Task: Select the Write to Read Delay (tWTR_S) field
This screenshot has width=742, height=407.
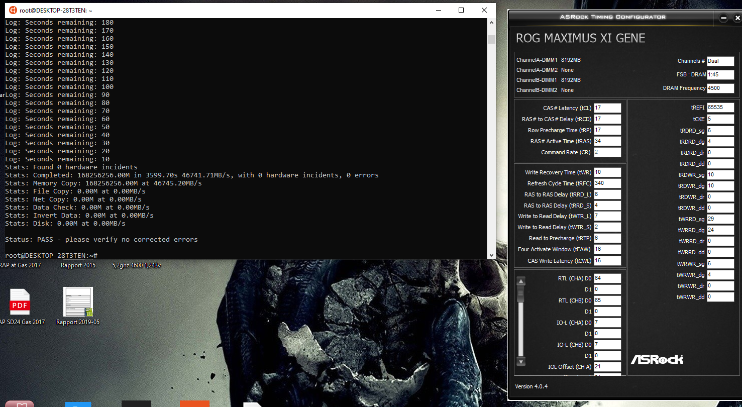Action: (x=607, y=227)
